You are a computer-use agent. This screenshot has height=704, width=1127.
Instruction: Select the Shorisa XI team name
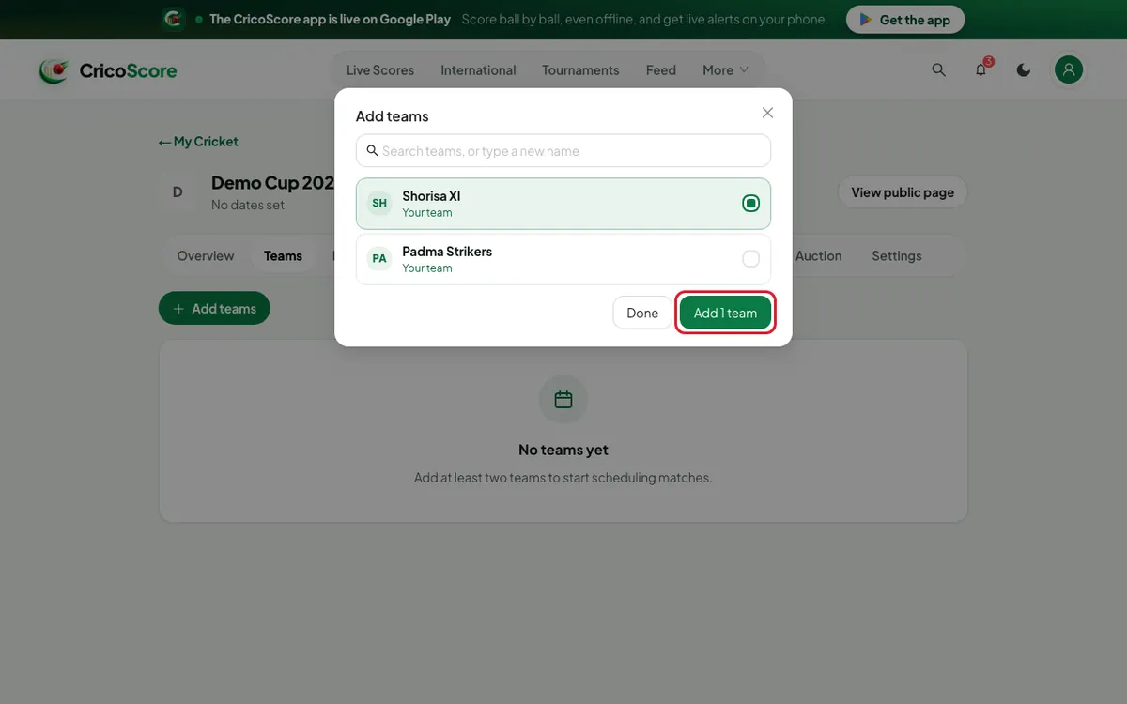click(x=431, y=196)
